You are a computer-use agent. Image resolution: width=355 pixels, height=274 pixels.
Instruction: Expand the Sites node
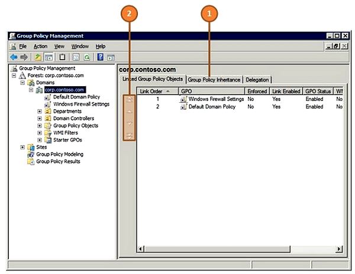[x=23, y=147]
